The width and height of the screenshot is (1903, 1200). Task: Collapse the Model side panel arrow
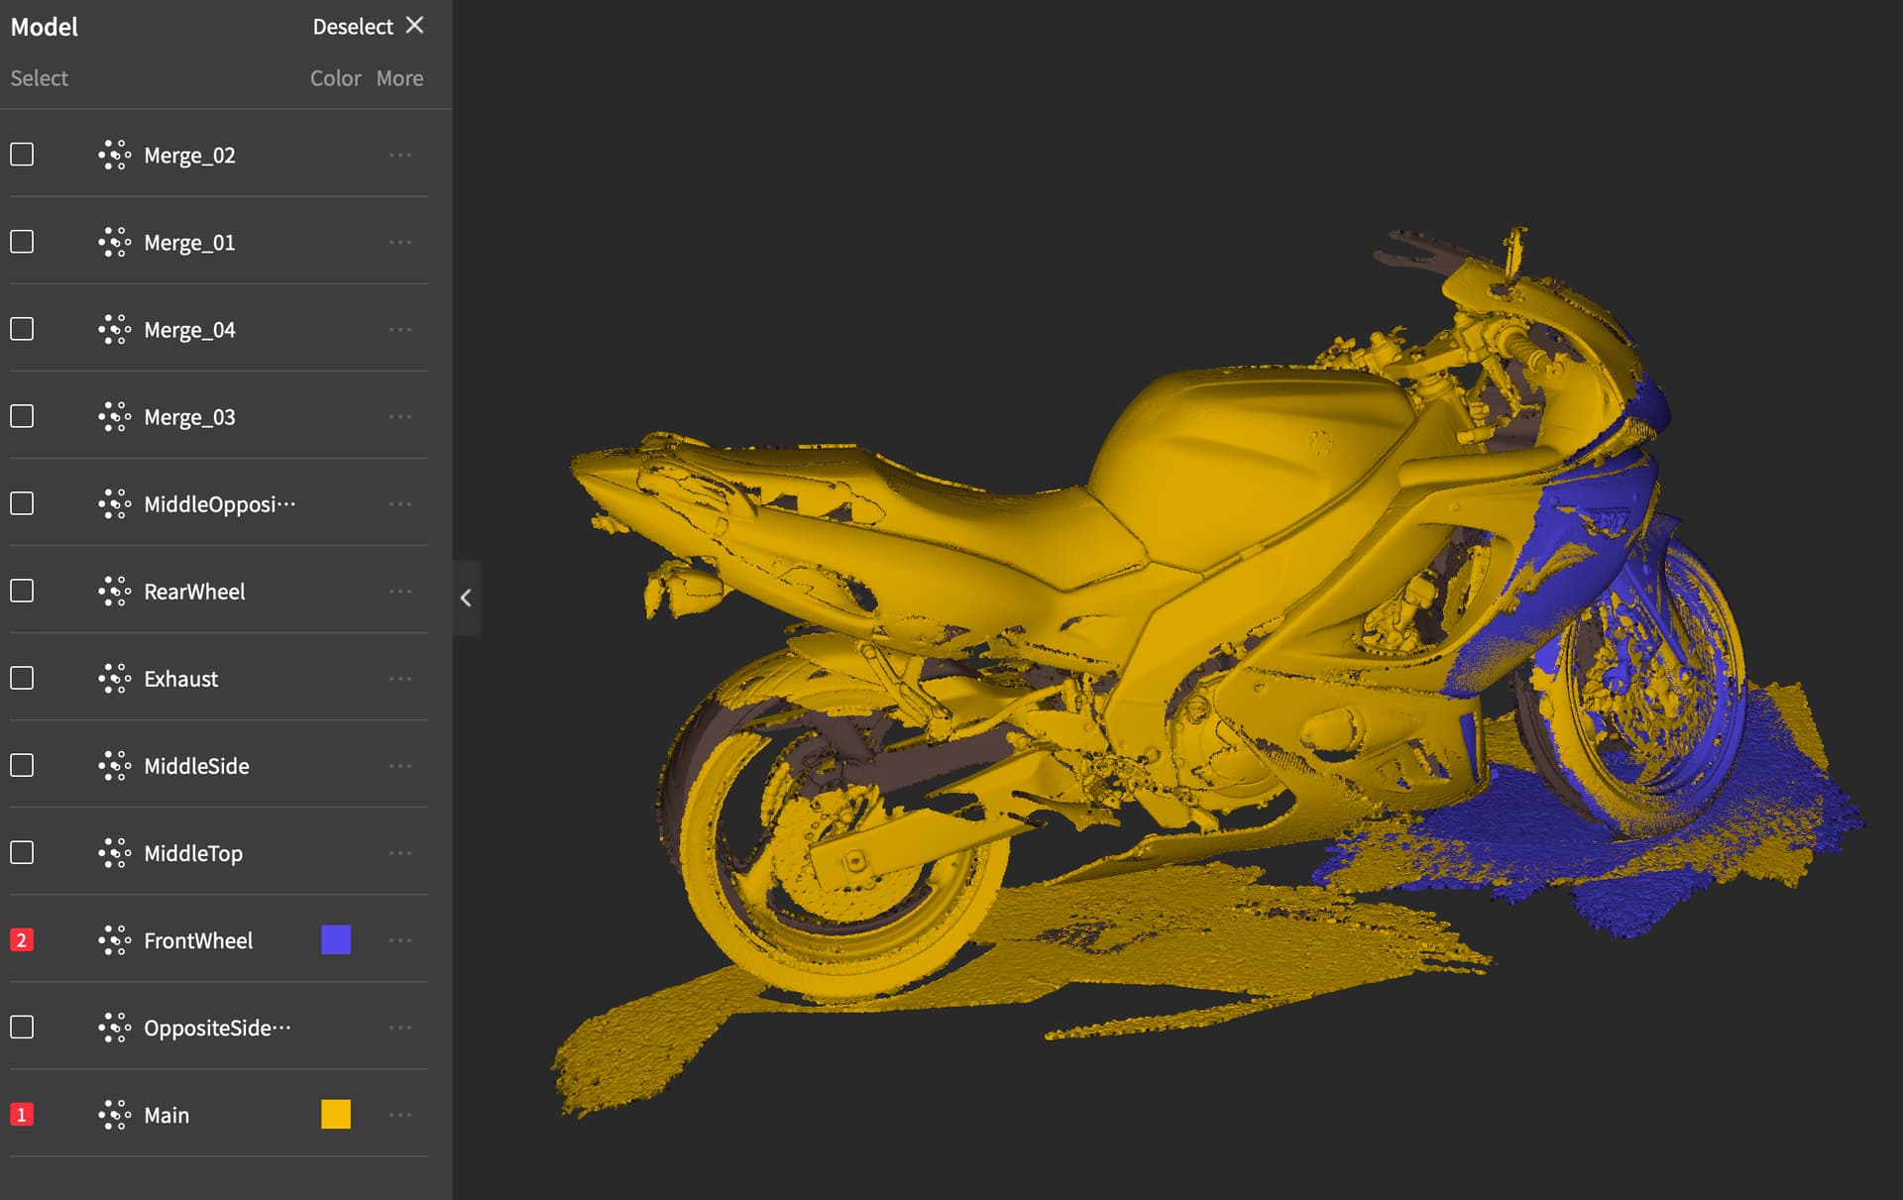point(466,598)
